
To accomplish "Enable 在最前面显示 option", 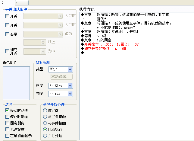I will coord(8,136).
